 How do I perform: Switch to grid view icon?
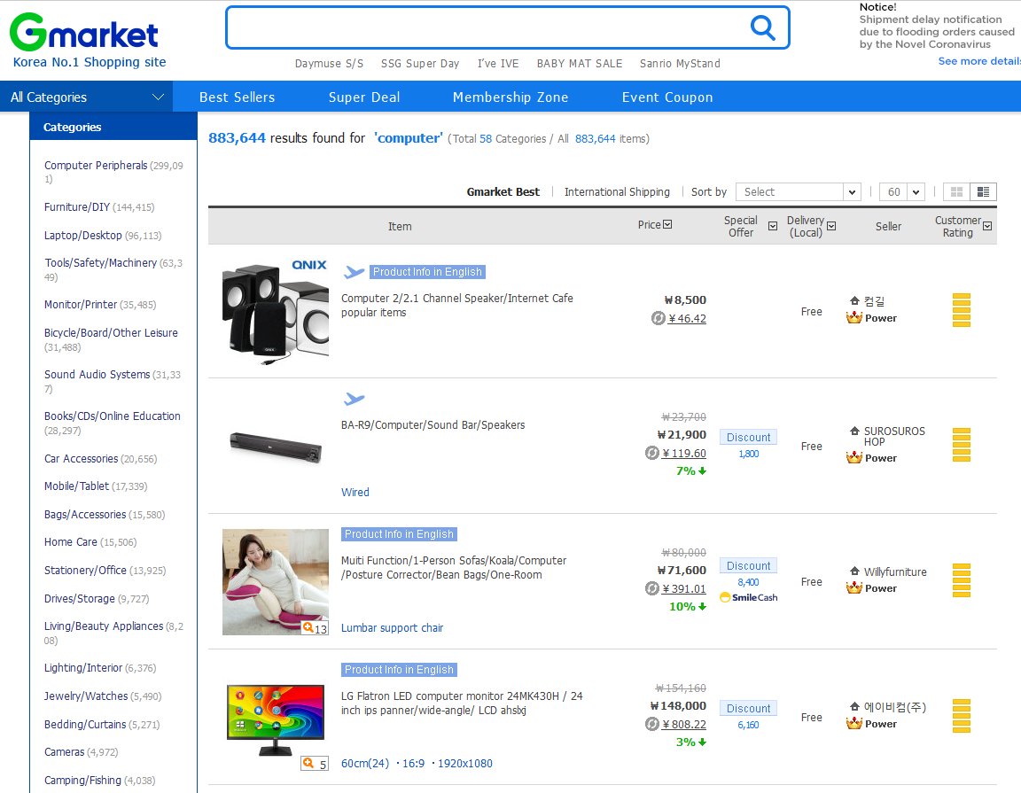956,192
